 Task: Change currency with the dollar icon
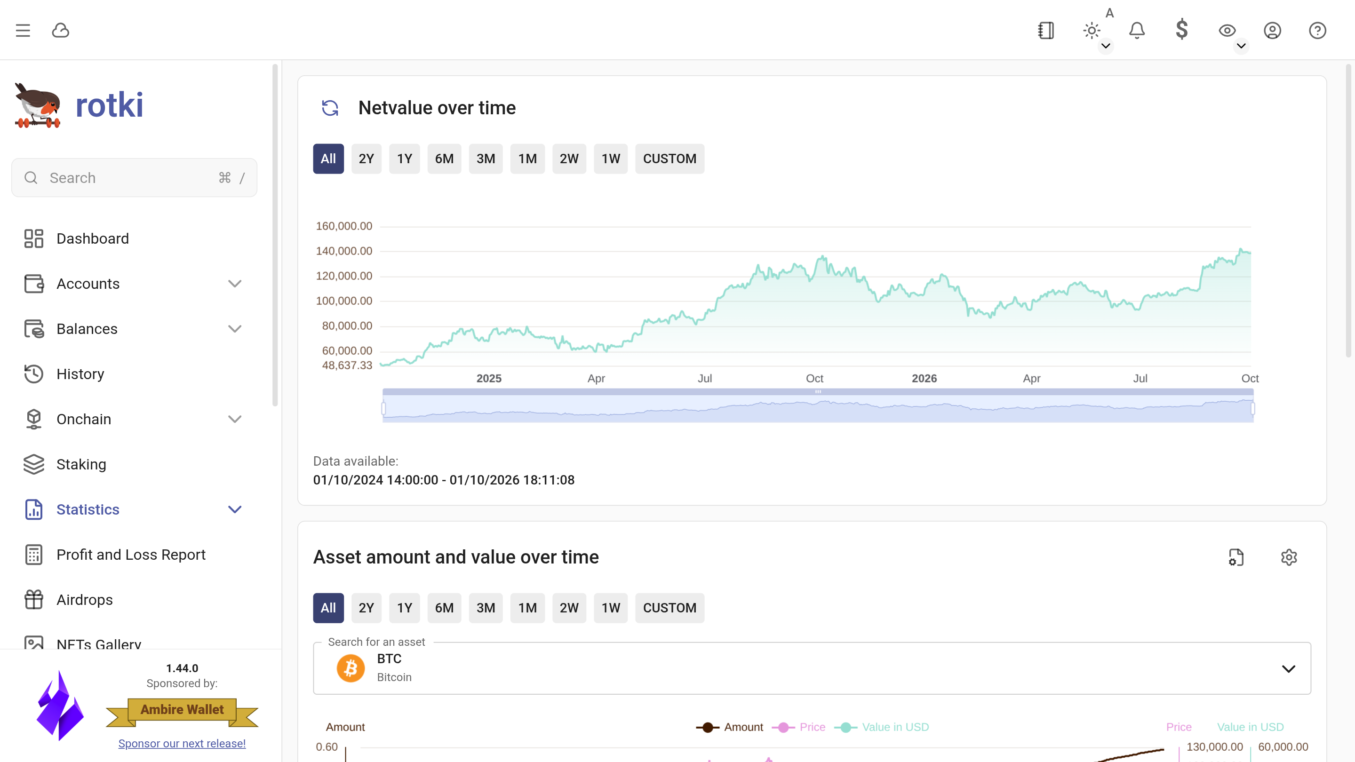click(1182, 30)
